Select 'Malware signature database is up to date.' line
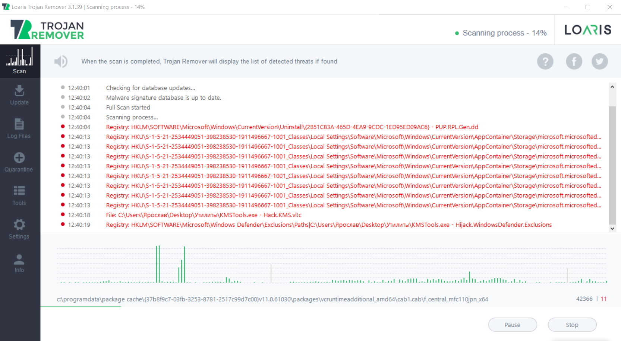 164,98
